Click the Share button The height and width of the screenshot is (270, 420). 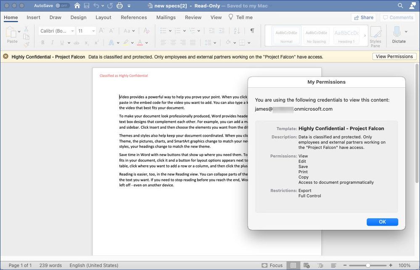coord(364,17)
